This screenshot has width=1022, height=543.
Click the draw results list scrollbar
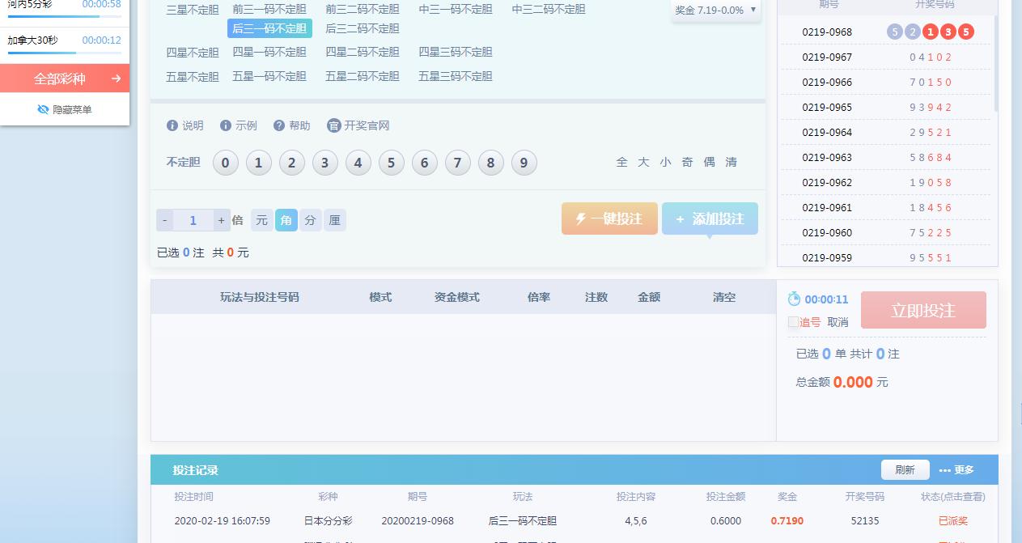coord(995,65)
